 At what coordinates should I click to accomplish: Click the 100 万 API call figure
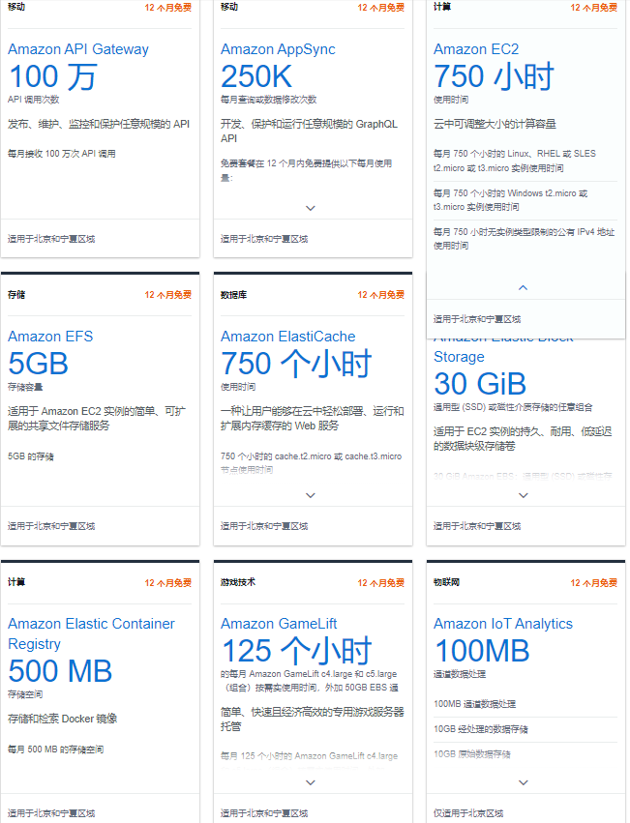pyautogui.click(x=52, y=76)
